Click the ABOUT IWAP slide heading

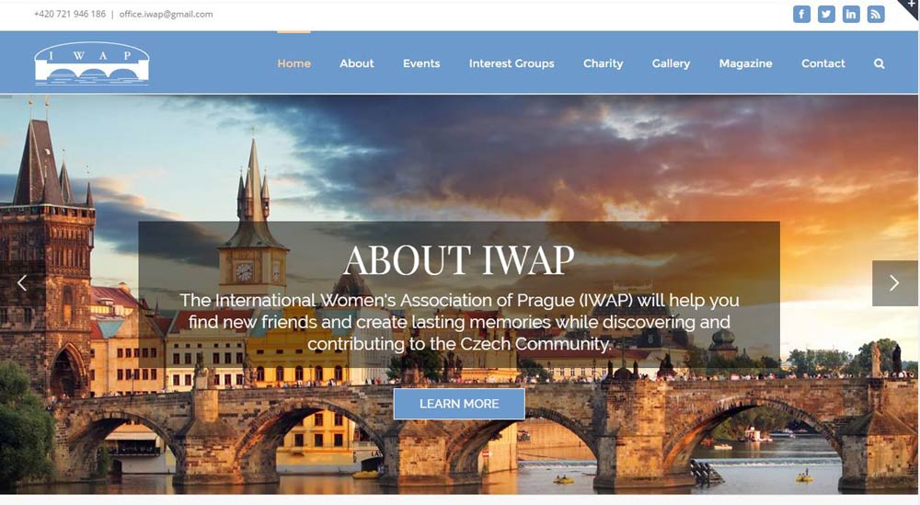[458, 260]
